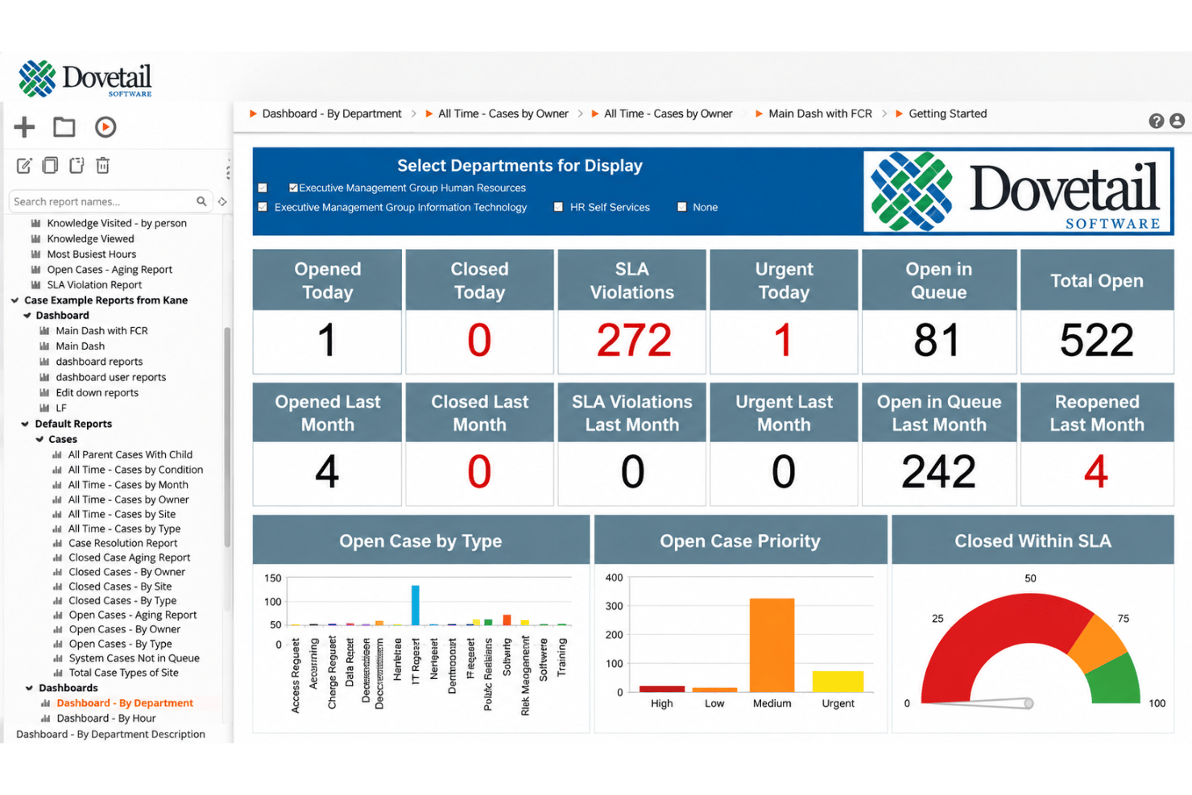Open Open Cases - Aging Report under Default Reports Cases
The image size is (1192, 795).
[x=133, y=615]
